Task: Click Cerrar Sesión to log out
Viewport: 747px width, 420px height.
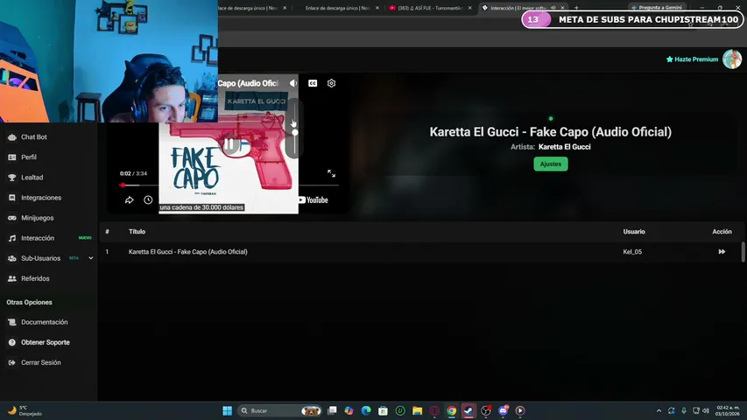Action: click(x=41, y=362)
